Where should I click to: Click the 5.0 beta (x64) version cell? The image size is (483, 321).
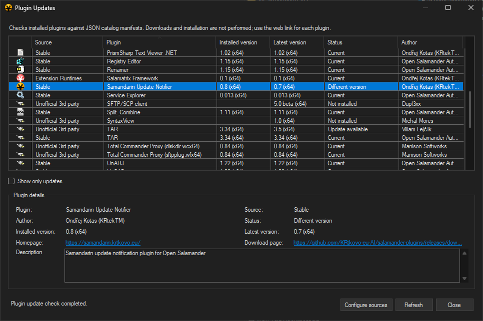[290, 104]
